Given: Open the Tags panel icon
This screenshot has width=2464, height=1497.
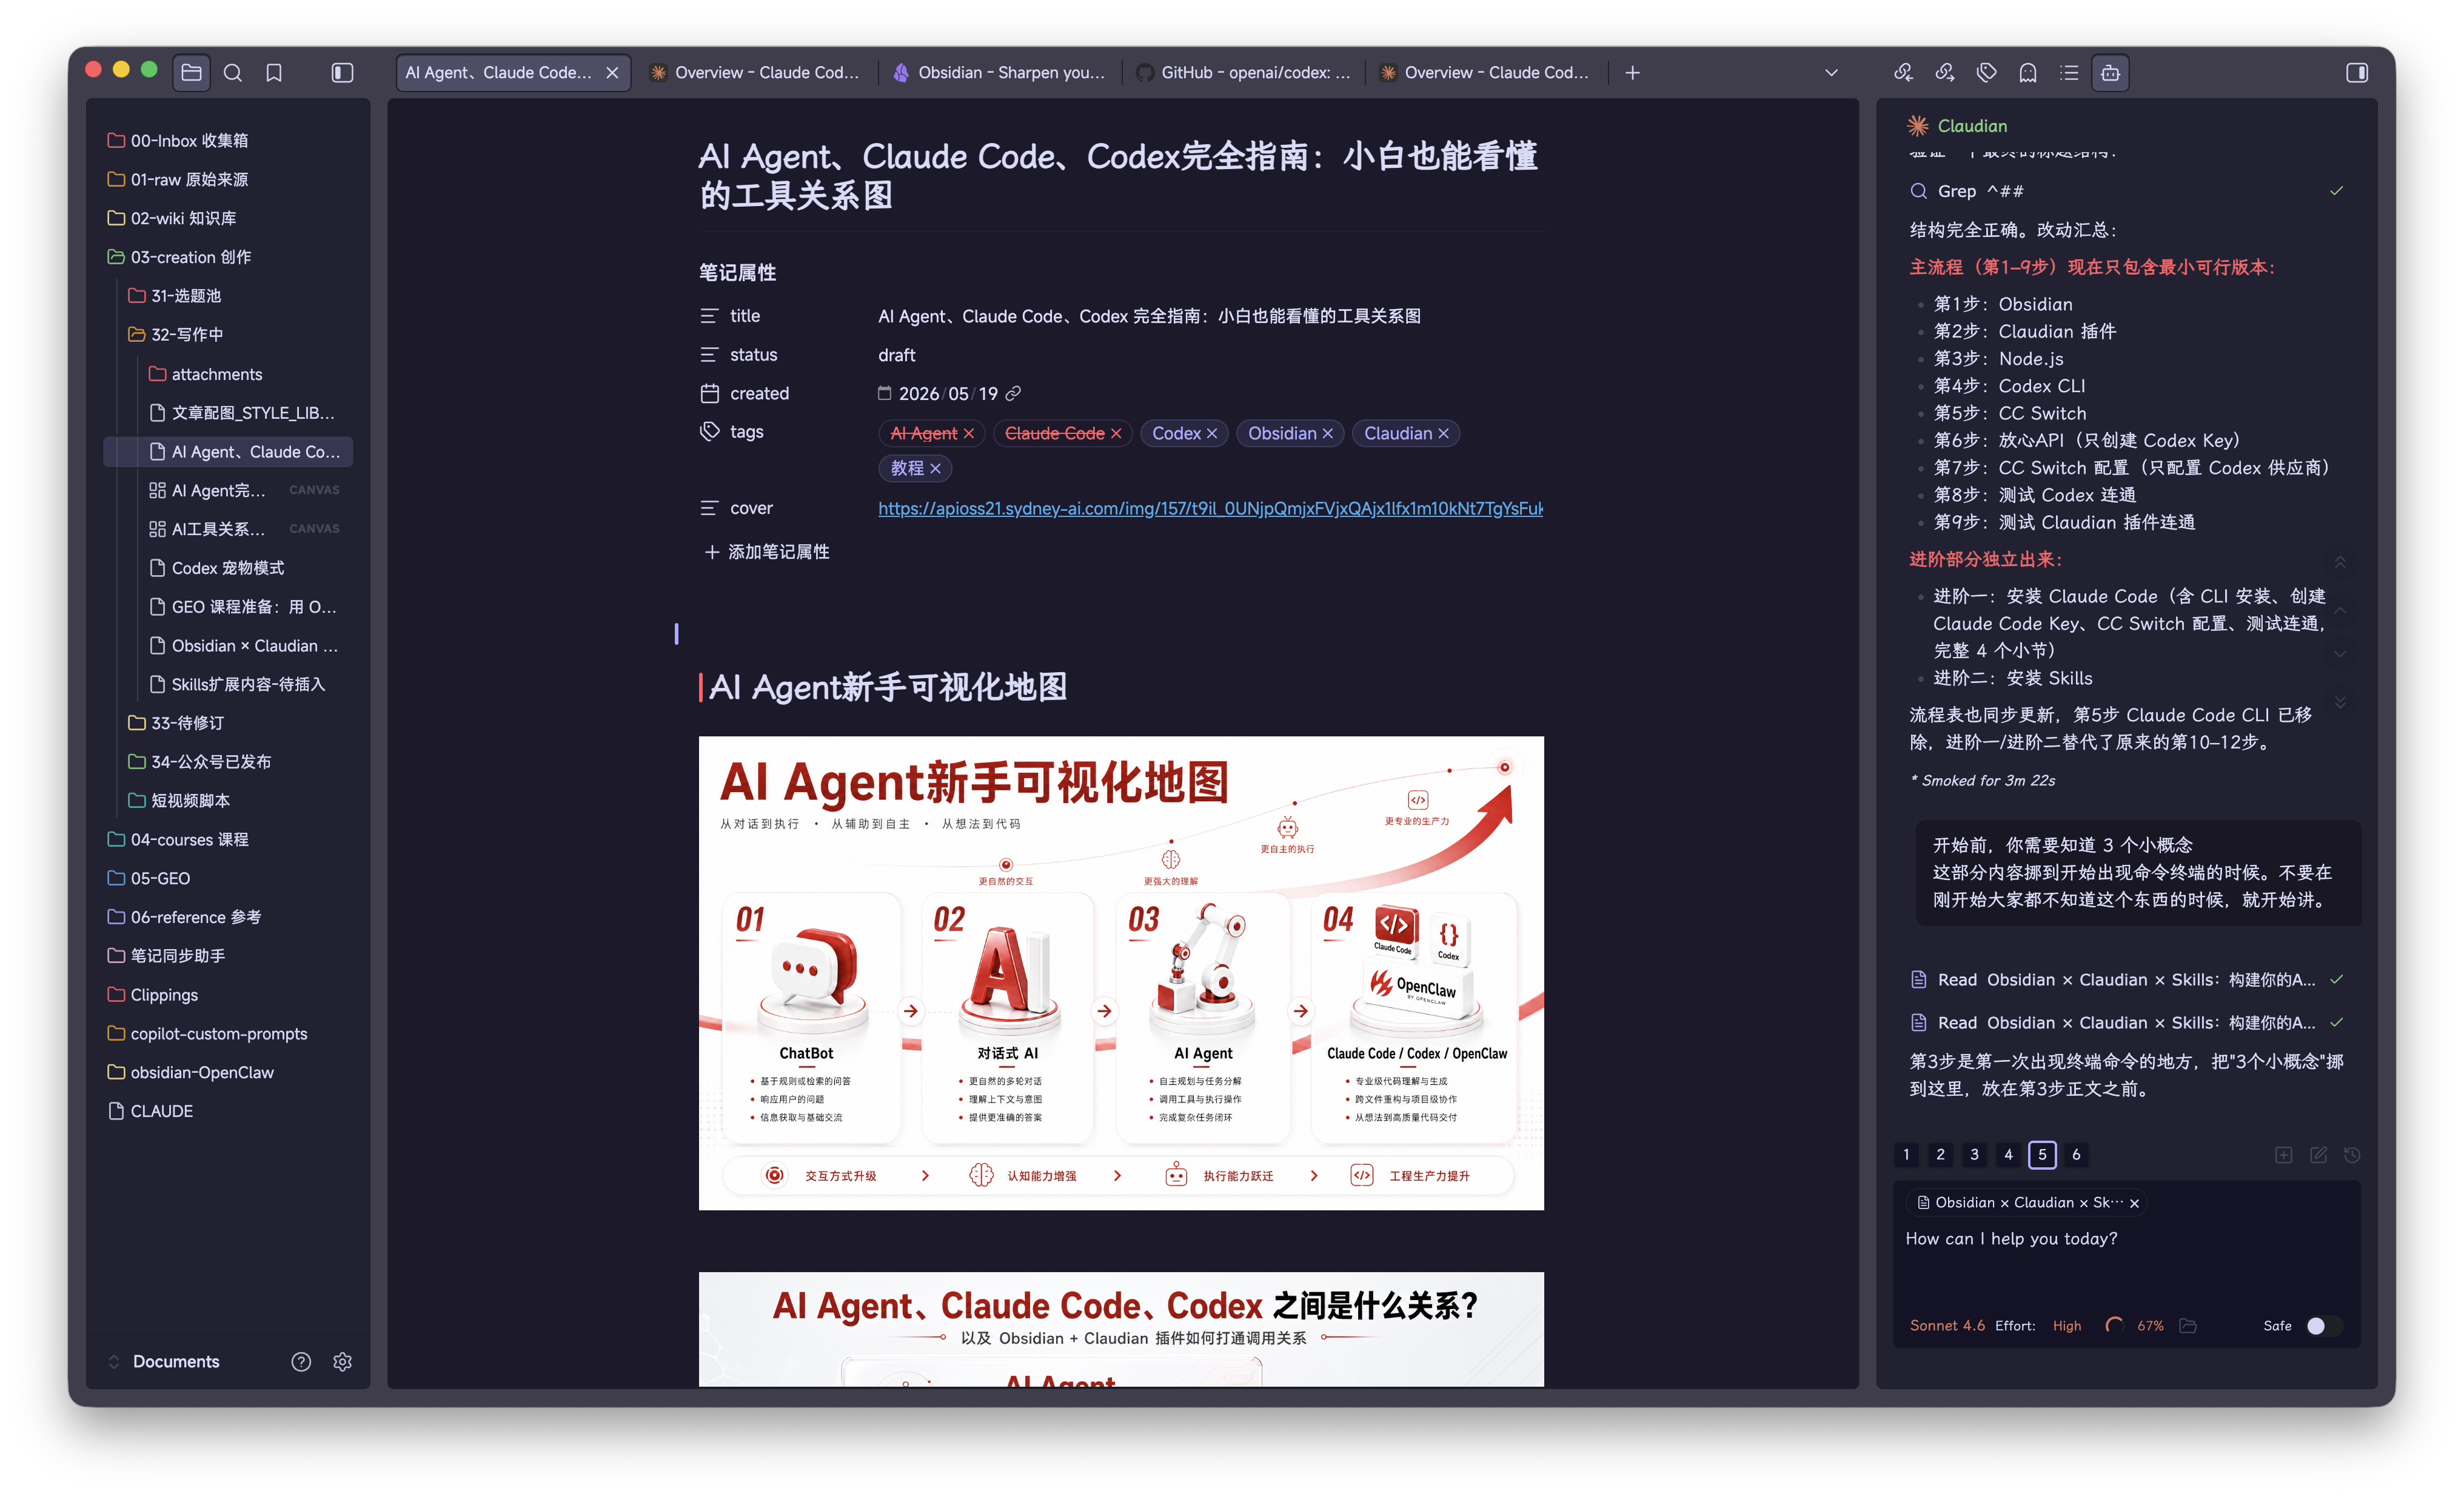Looking at the screenshot, I should click(1986, 72).
